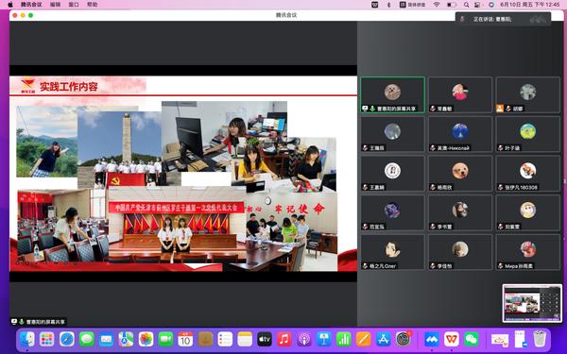Viewport: 567px width, 354px height.
Task: Open the 编辑 menu
Action: pyautogui.click(x=55, y=5)
